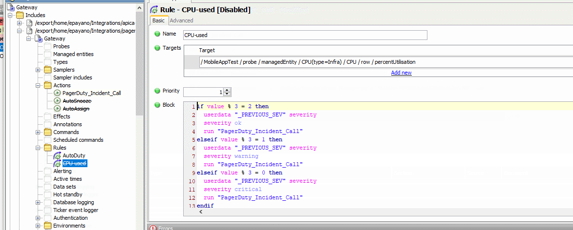The width and height of the screenshot is (573, 230).
Task: Toggle the green indicator beside Targets
Action: pos(157,48)
